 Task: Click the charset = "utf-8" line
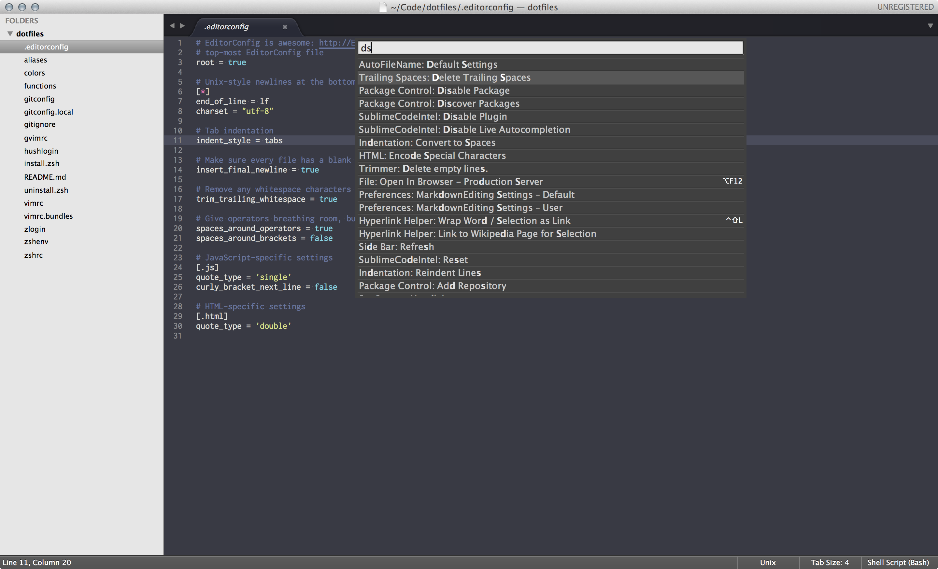(234, 111)
